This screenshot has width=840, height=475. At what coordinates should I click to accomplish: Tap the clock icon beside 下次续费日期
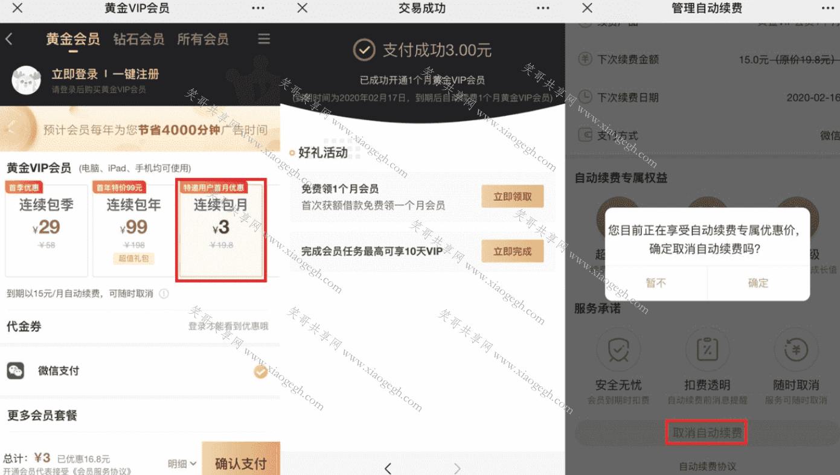click(x=585, y=97)
